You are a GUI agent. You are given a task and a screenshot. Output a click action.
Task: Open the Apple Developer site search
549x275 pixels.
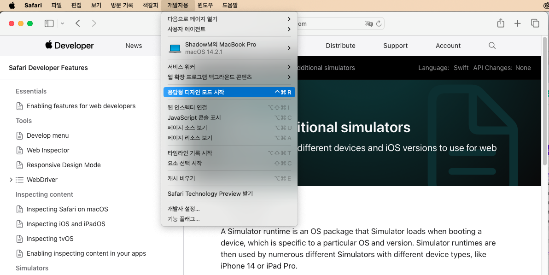pos(492,46)
